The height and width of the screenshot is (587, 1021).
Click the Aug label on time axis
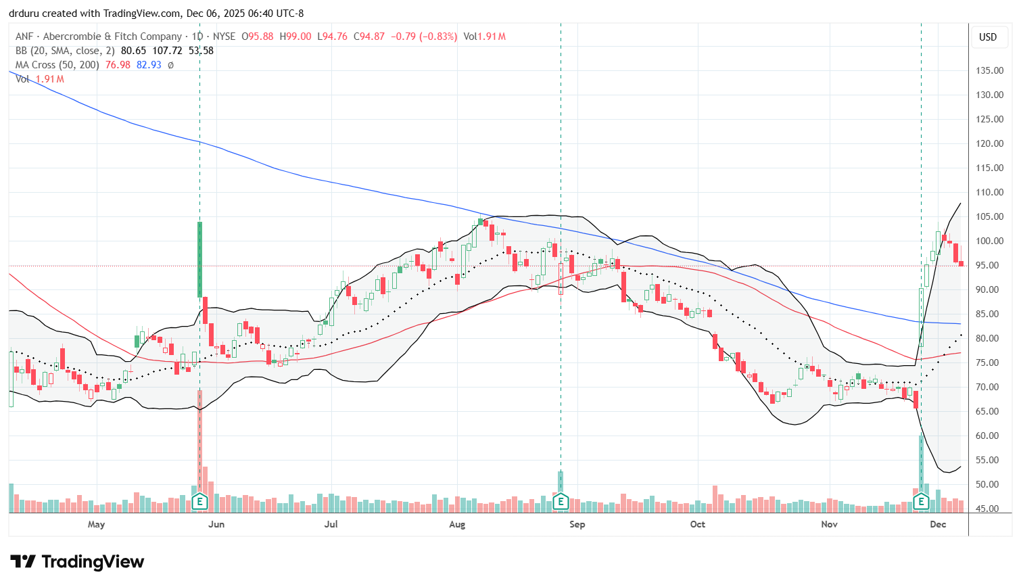pyautogui.click(x=457, y=524)
